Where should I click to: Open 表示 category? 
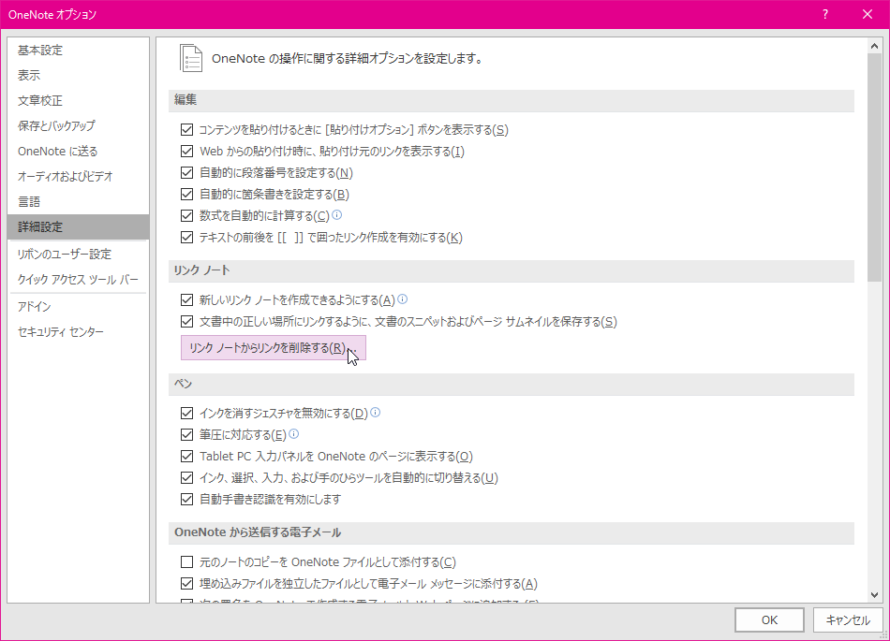pos(78,75)
